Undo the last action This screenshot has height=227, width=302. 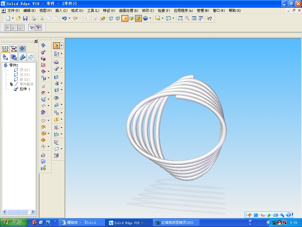(x=65, y=18)
